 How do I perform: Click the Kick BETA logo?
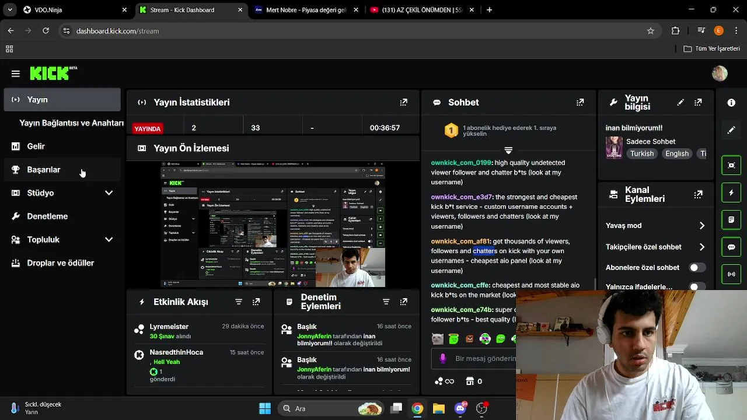(54, 73)
